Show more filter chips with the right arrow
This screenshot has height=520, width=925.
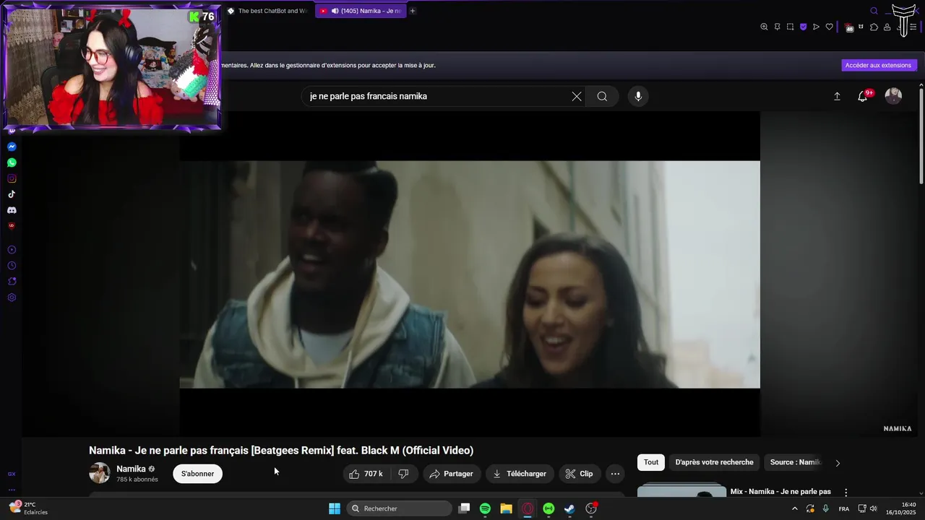(838, 463)
